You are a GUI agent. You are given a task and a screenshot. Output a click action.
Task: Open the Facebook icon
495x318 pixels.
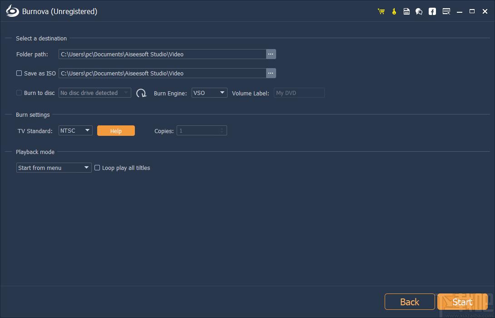(x=432, y=11)
